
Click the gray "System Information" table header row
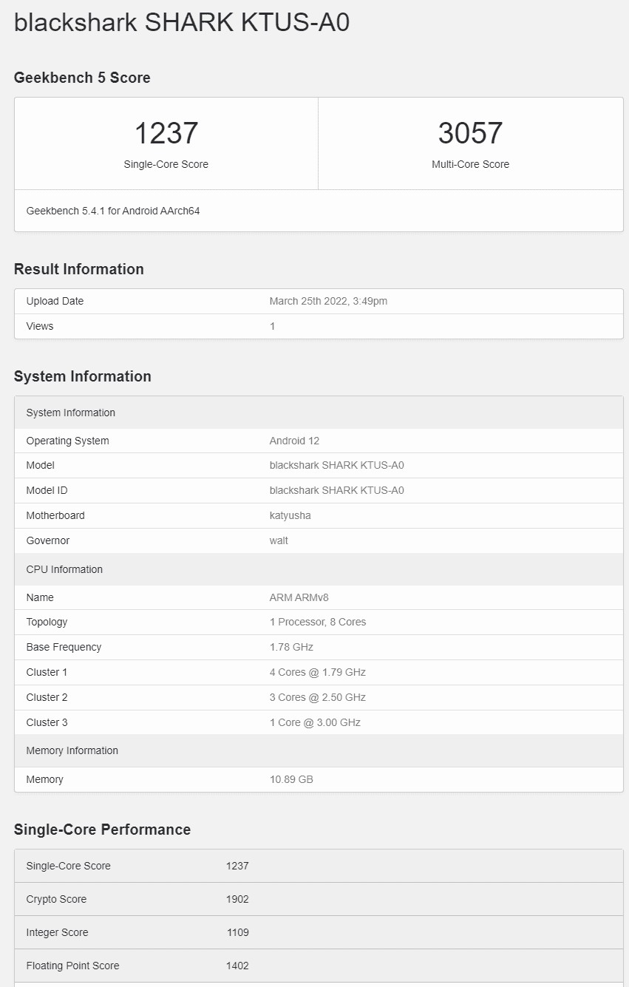[x=319, y=413]
